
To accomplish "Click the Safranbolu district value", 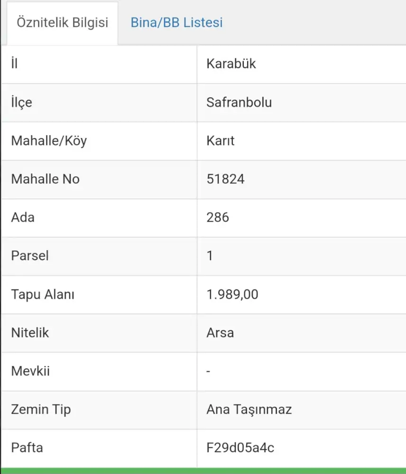I will click(239, 102).
